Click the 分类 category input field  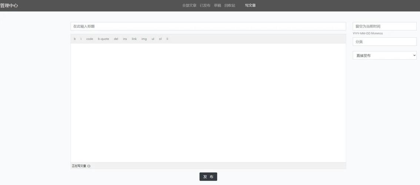coord(384,42)
